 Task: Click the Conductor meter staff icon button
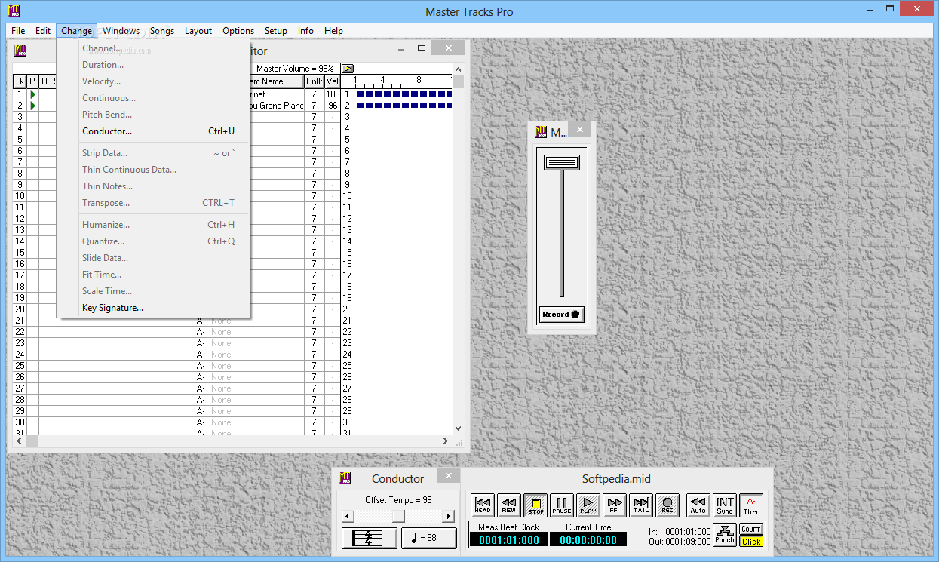(370, 538)
